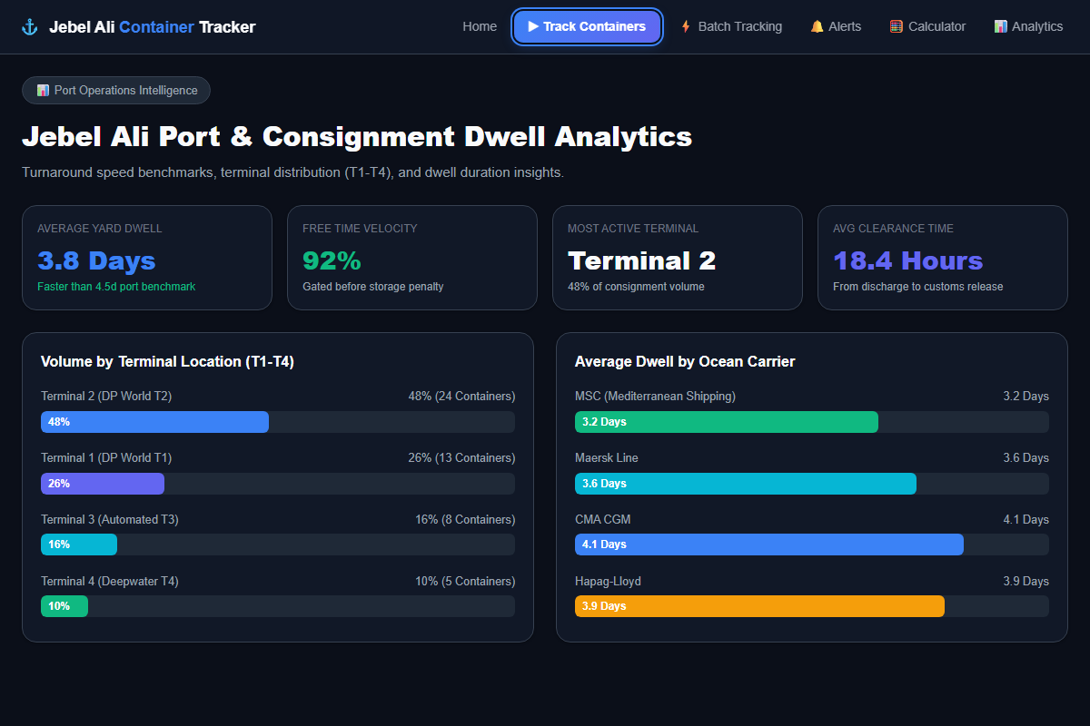
Task: Click '48% of consignment volume' text
Action: tap(636, 287)
